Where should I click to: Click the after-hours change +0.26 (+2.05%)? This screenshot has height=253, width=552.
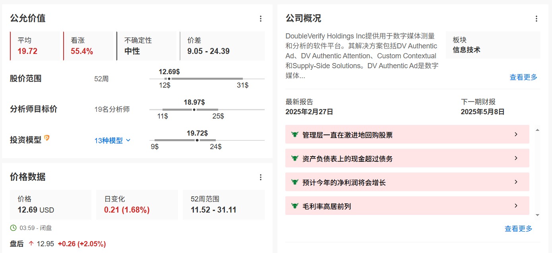[x=82, y=244]
